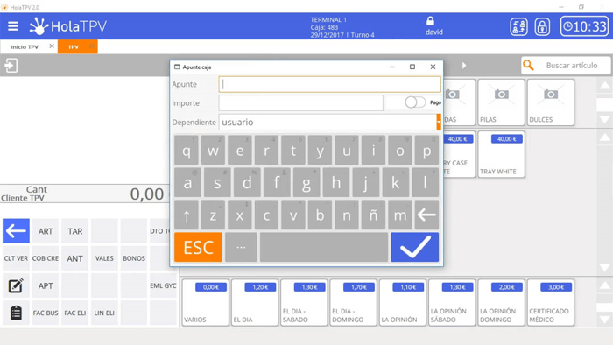The height and width of the screenshot is (345, 613).
Task: Click the Importe input field
Action: (300, 102)
